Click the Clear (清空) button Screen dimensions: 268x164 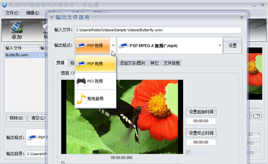[38, 118]
